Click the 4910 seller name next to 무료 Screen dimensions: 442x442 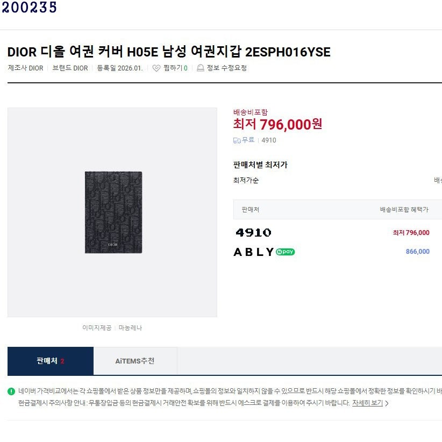pyautogui.click(x=269, y=140)
